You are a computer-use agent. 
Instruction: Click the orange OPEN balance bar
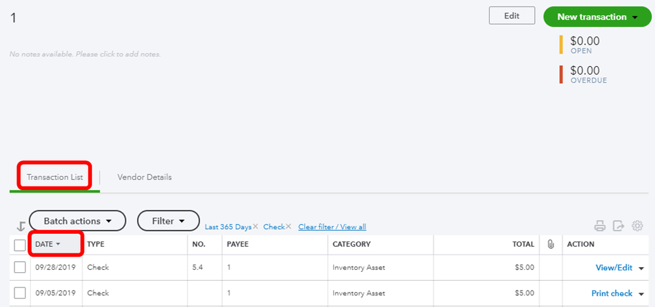click(x=561, y=45)
